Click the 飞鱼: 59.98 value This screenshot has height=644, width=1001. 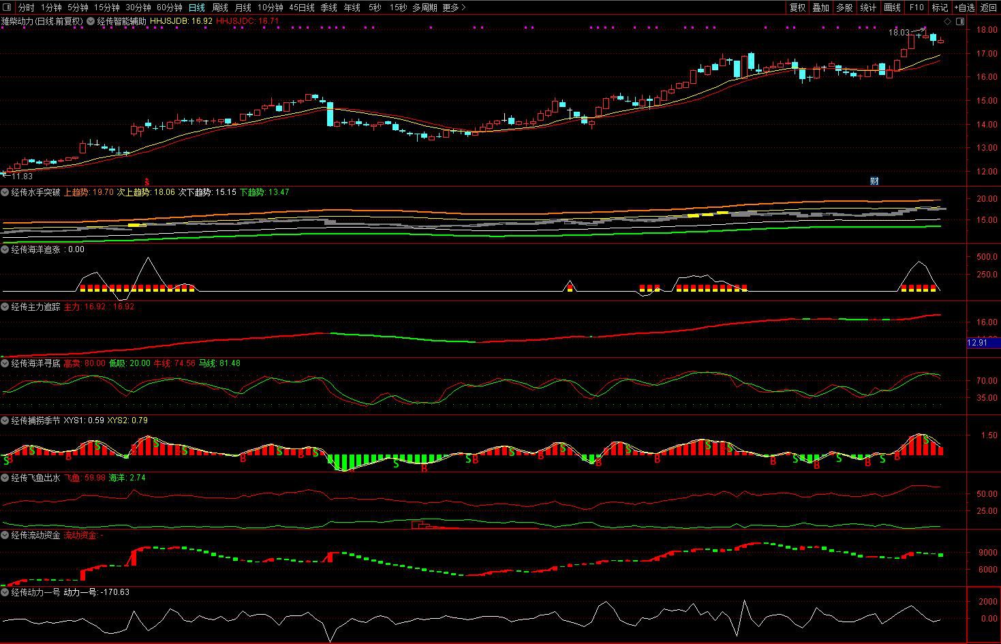[x=84, y=478]
